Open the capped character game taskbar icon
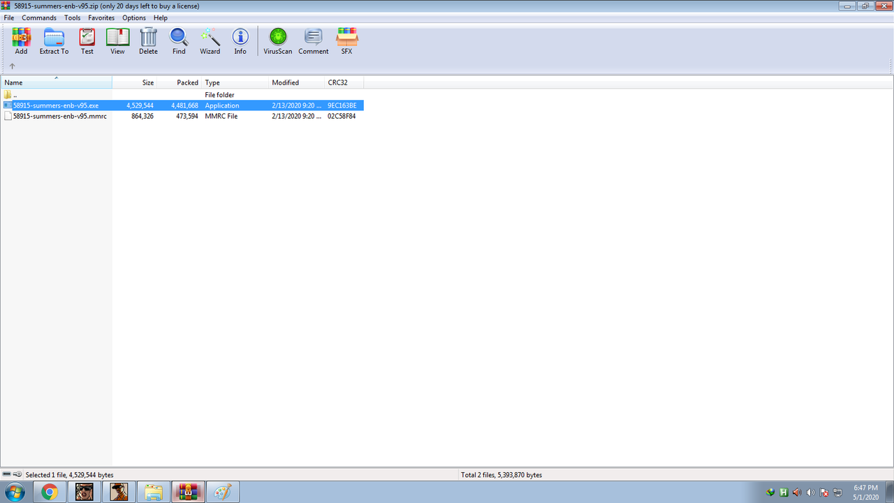 119,492
